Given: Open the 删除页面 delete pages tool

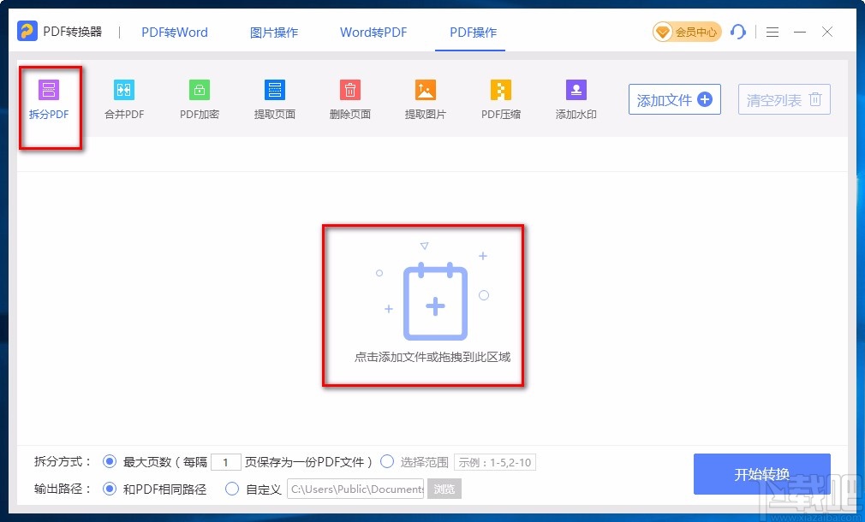Looking at the screenshot, I should pyautogui.click(x=349, y=98).
